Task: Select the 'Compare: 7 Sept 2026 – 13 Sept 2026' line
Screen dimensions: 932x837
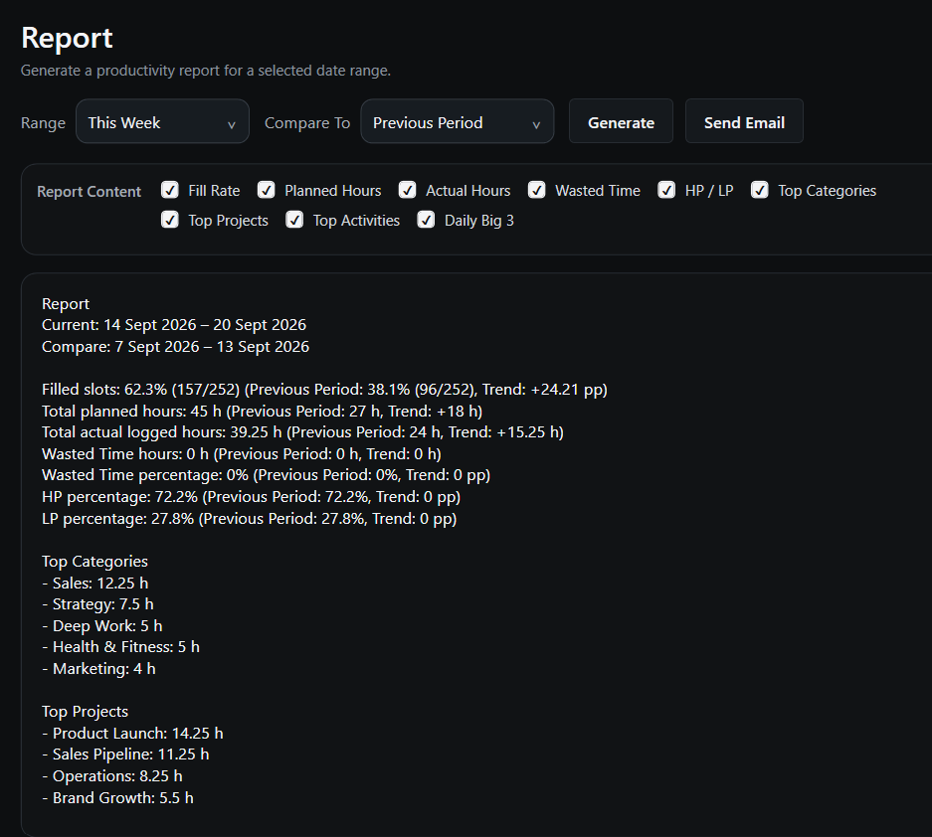Action: click(x=175, y=347)
